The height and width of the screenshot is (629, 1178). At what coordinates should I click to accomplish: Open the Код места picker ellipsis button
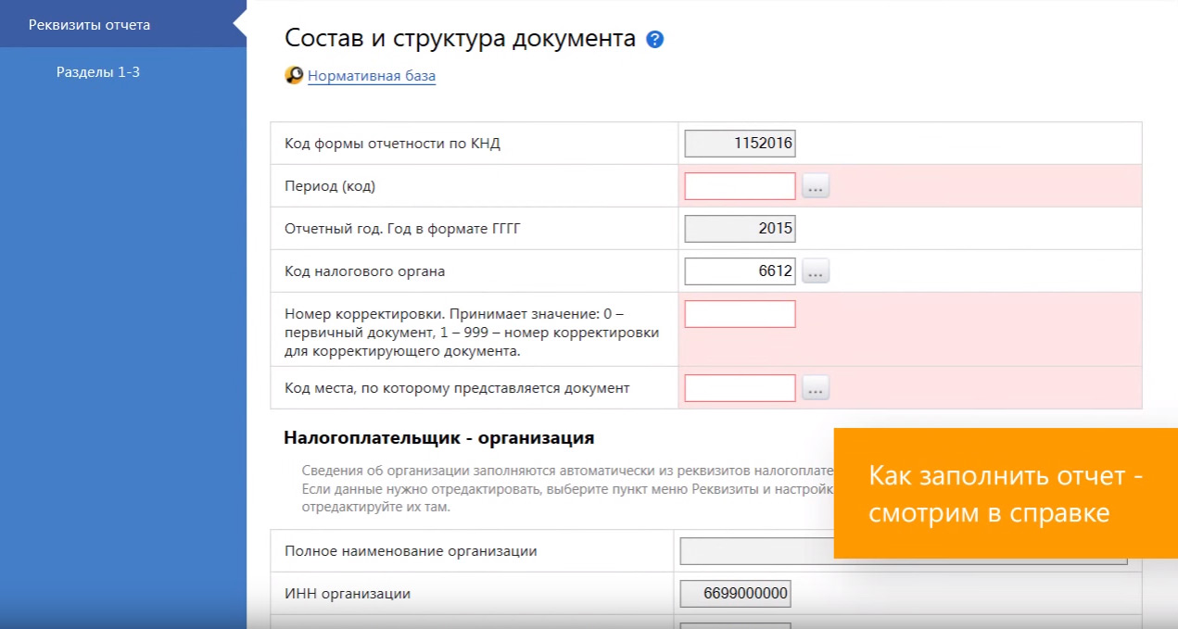pyautogui.click(x=816, y=389)
